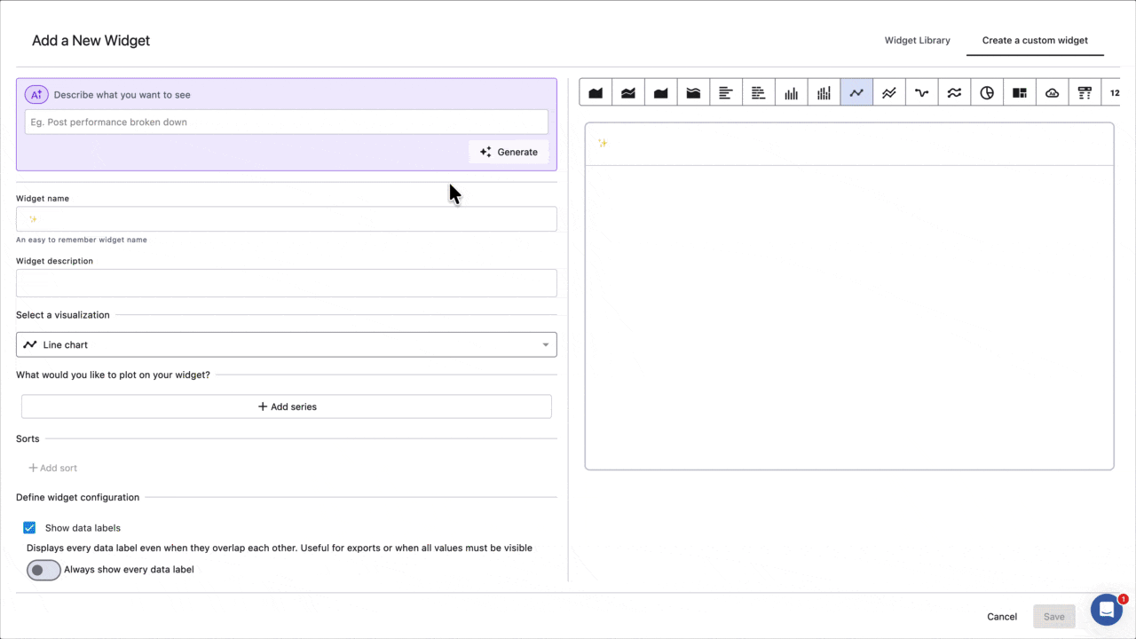The height and width of the screenshot is (639, 1136).
Task: Open the Select a visualization dropdown
Action: (286, 344)
